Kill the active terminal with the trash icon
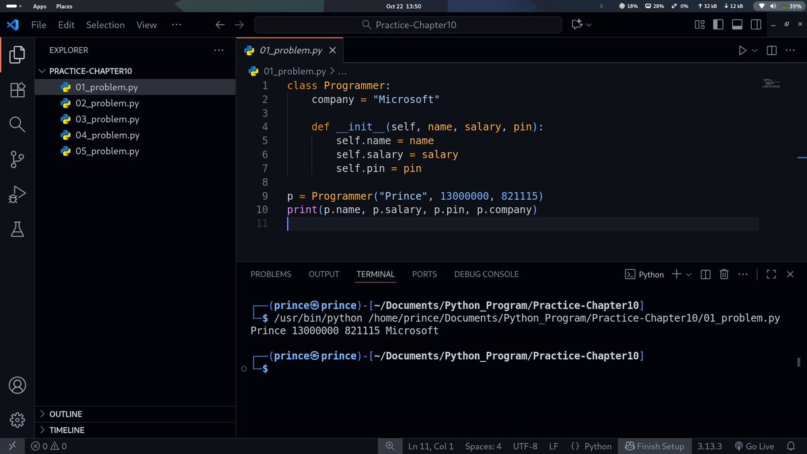 [724, 274]
